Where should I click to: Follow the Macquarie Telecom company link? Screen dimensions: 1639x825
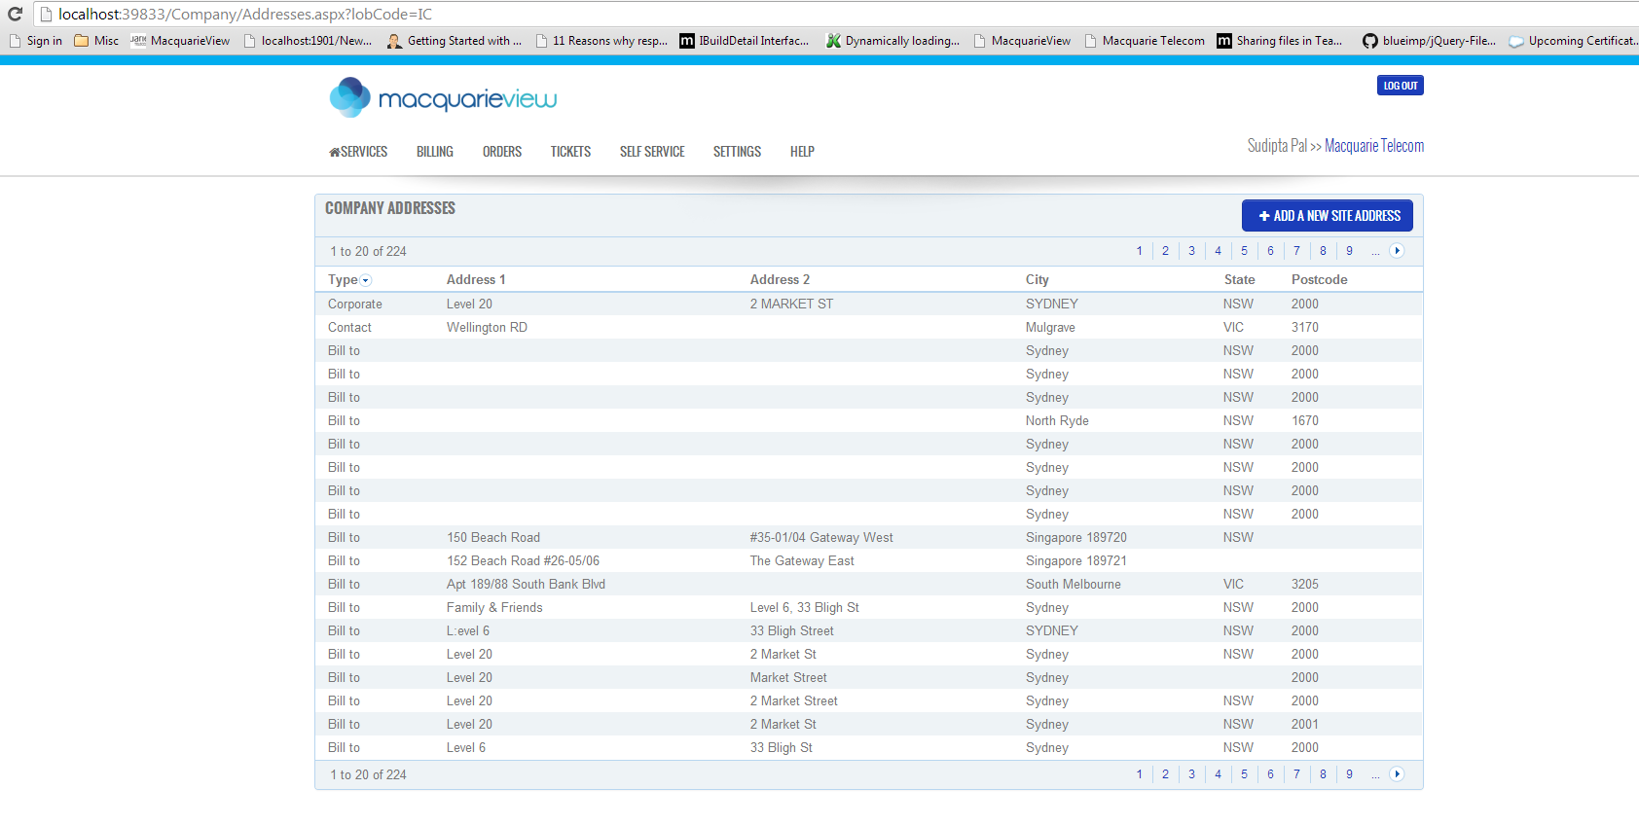click(1373, 146)
